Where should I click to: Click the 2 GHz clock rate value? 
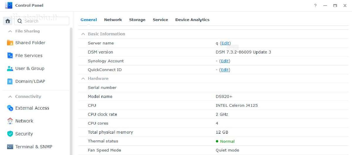click(222, 114)
